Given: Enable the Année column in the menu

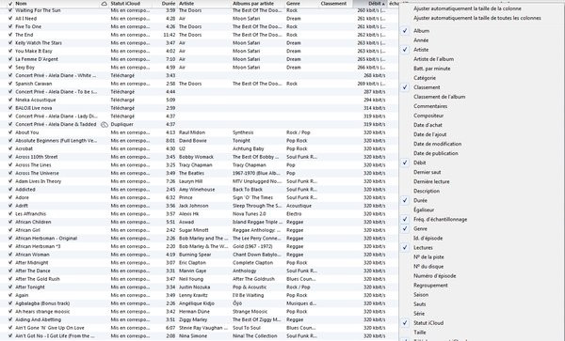Looking at the screenshot, I should (421, 40).
